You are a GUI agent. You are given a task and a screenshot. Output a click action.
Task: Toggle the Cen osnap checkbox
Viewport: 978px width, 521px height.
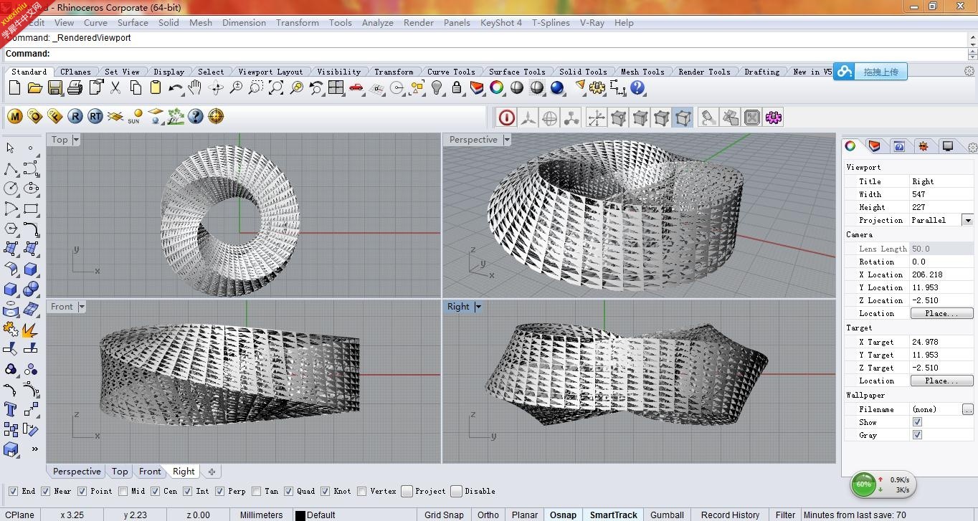[x=156, y=492]
